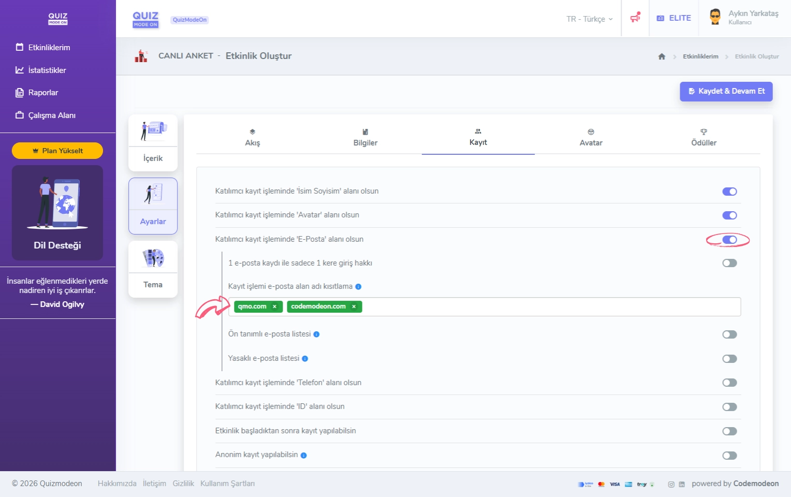Click the David Ogilvy quote author
Screen dimensions: 791x497
pyautogui.click(x=57, y=304)
